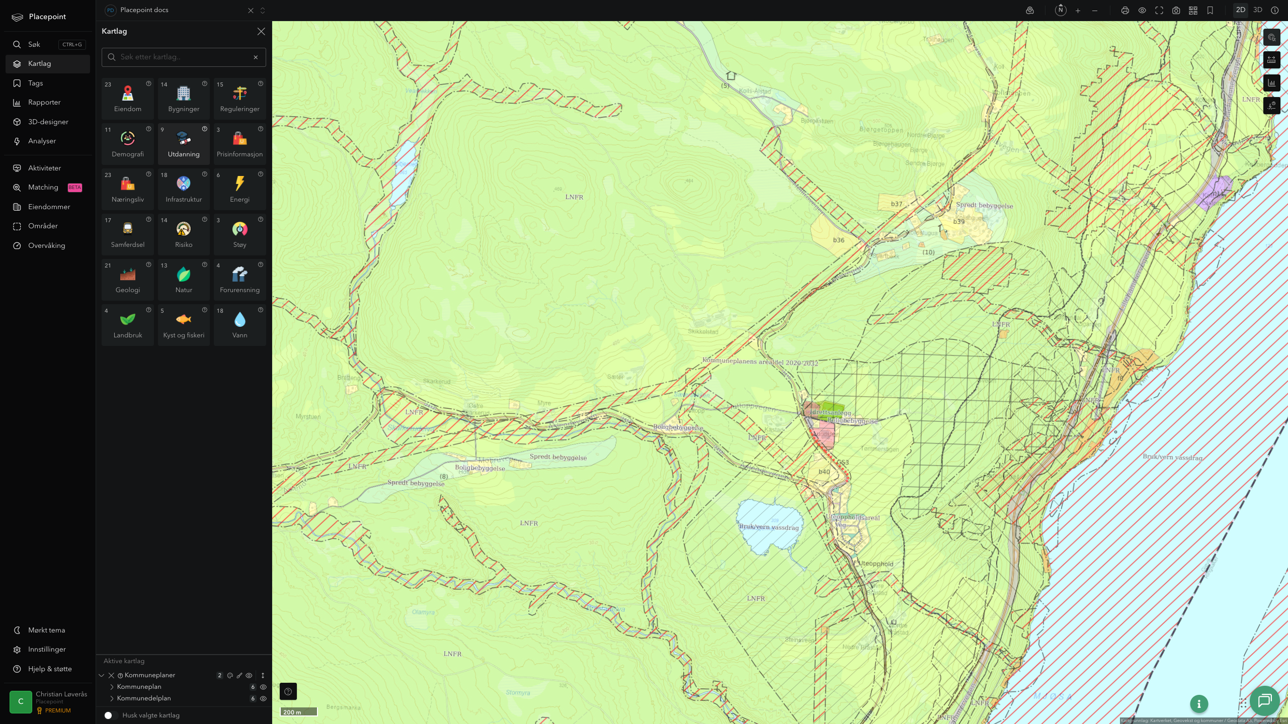Click the camera screenshot icon

(1176, 11)
